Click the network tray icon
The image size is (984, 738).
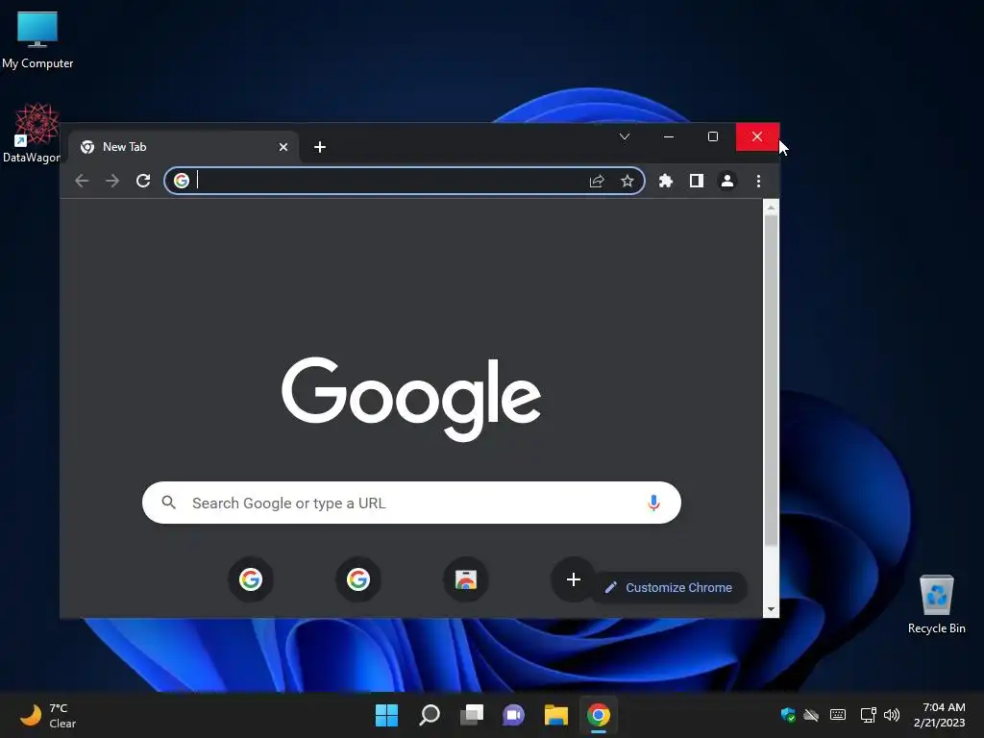[x=868, y=715]
